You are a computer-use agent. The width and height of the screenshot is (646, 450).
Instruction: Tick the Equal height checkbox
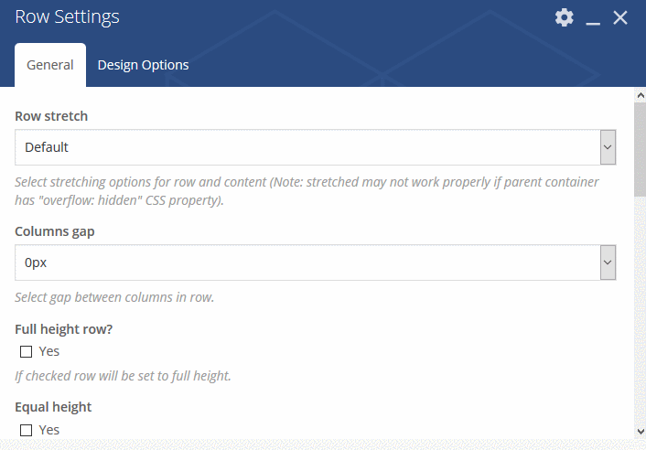click(26, 430)
